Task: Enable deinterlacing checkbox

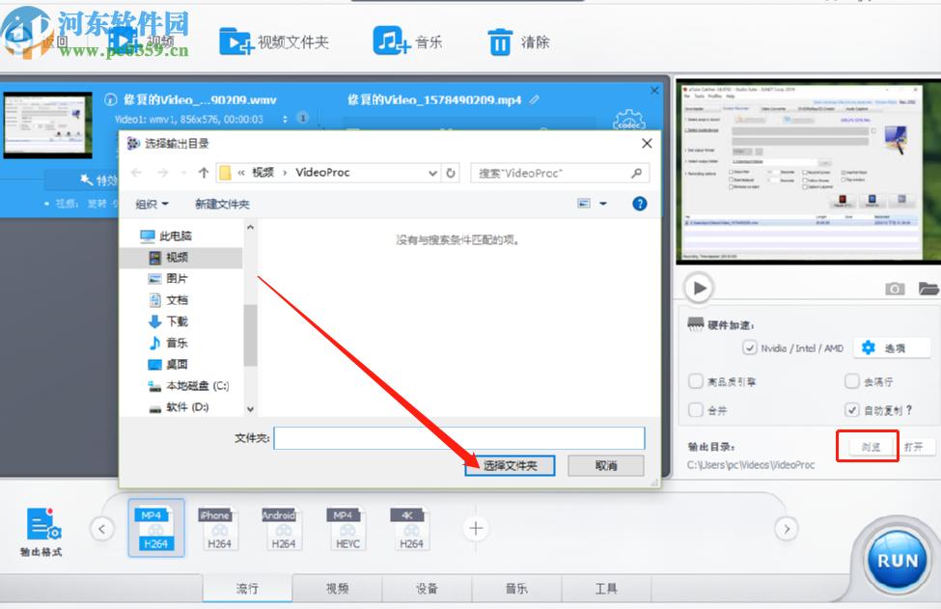Action: tap(851, 381)
